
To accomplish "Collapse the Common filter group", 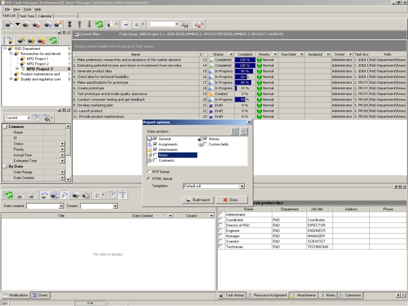I will pyautogui.click(x=5, y=126).
